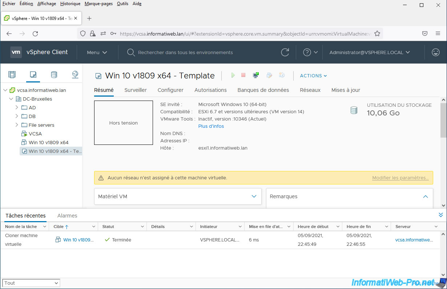Switch to VMs and Templates inventory view
Screen dimensions: 447x289
click(x=33, y=75)
